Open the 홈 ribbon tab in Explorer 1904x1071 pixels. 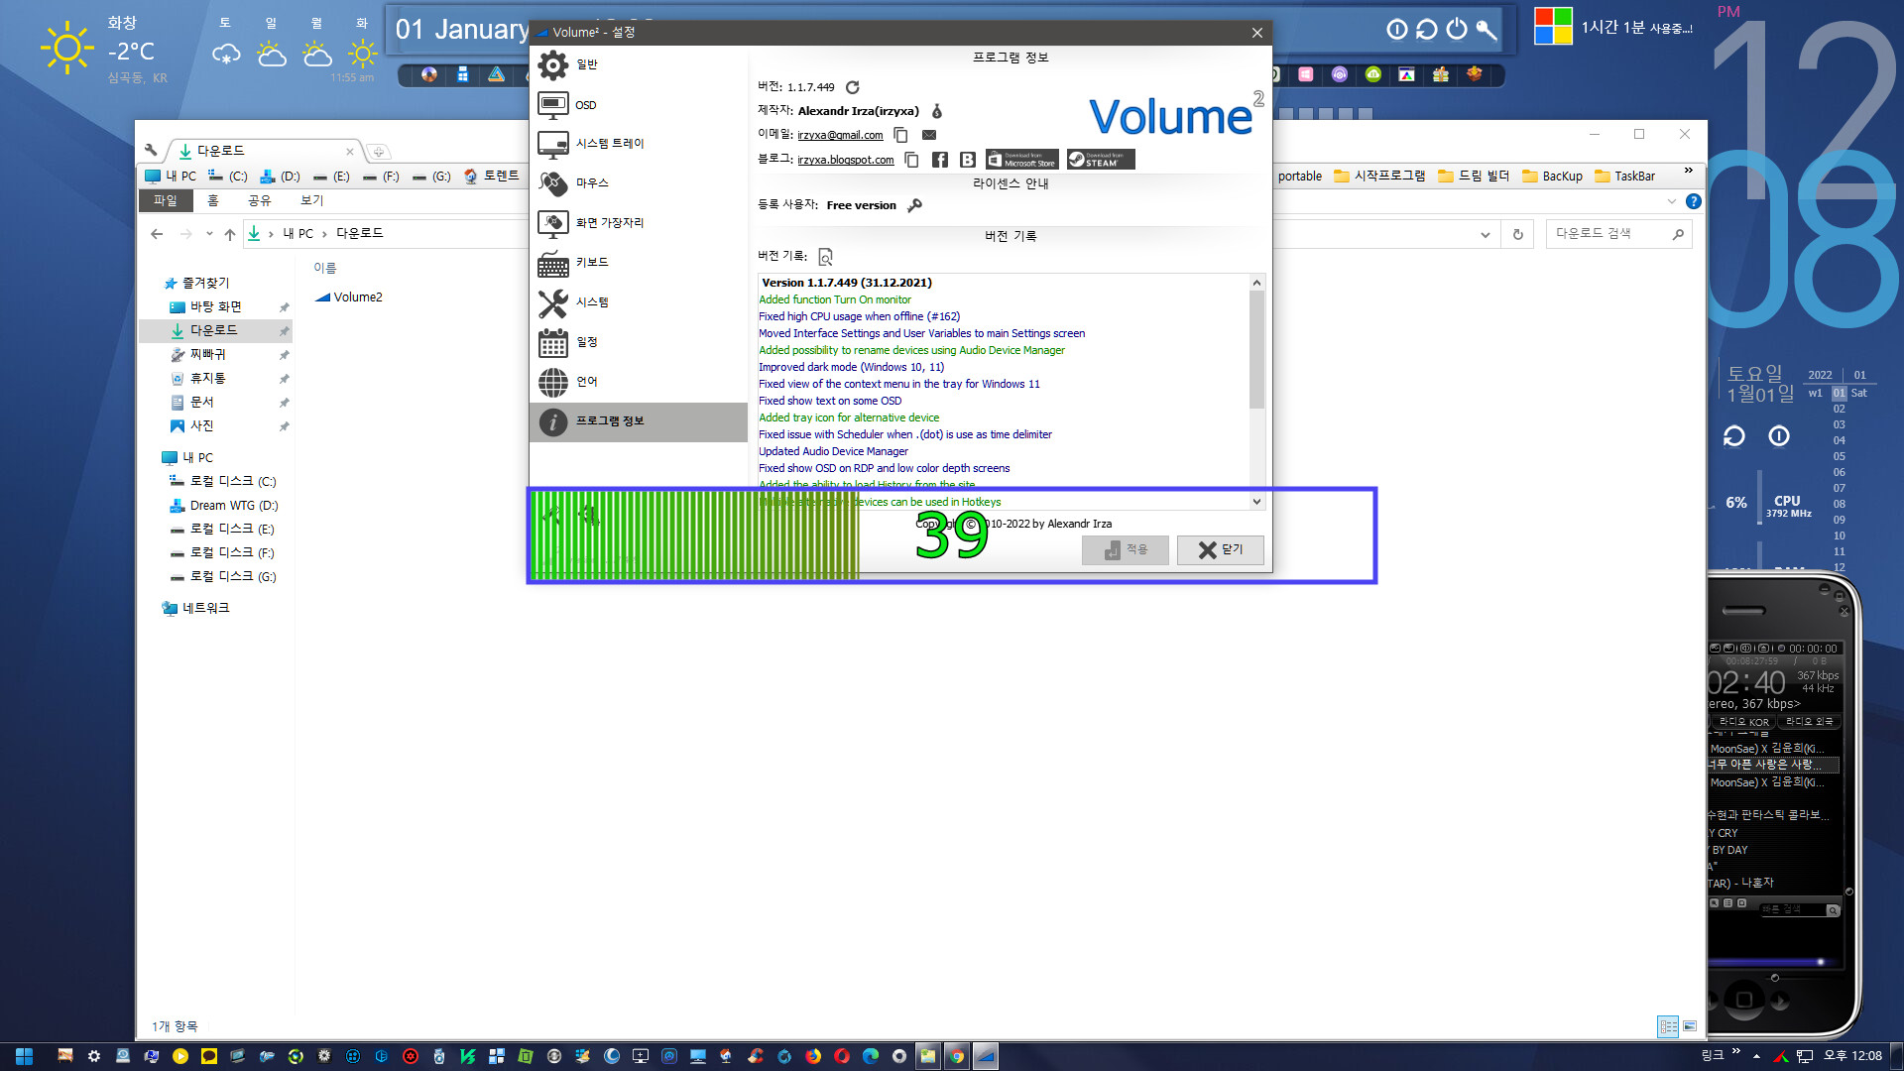pos(212,201)
